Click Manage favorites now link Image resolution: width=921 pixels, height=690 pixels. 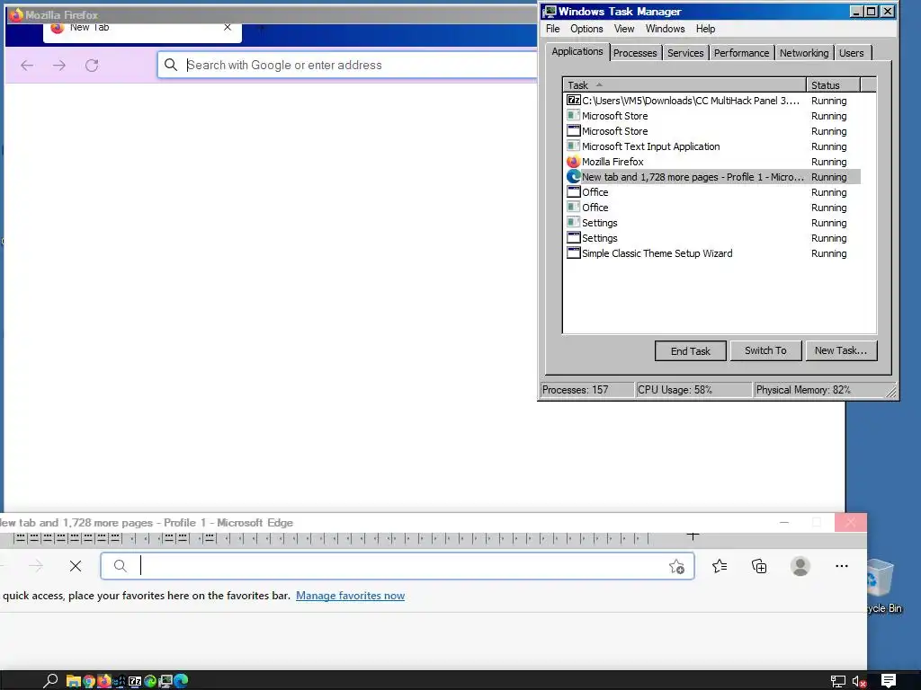click(350, 596)
